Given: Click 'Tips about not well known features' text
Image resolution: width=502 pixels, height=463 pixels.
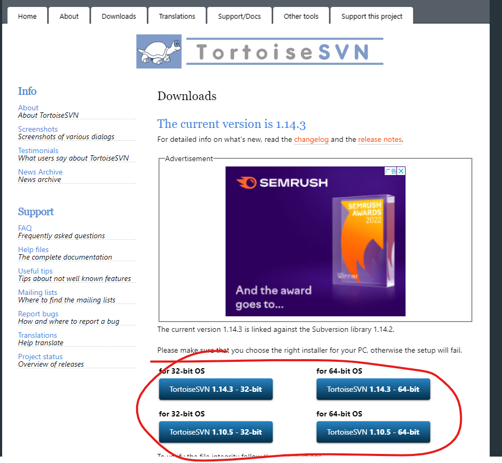Looking at the screenshot, I should pyautogui.click(x=74, y=279).
